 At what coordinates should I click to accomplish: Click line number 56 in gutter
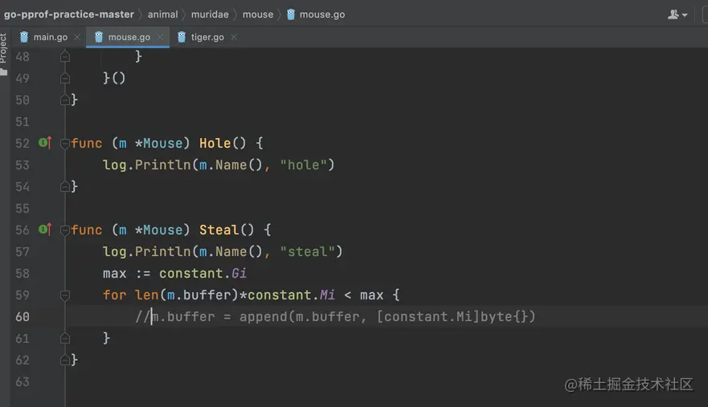coord(23,230)
